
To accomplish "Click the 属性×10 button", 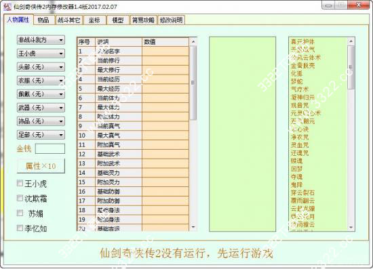I will click(41, 166).
